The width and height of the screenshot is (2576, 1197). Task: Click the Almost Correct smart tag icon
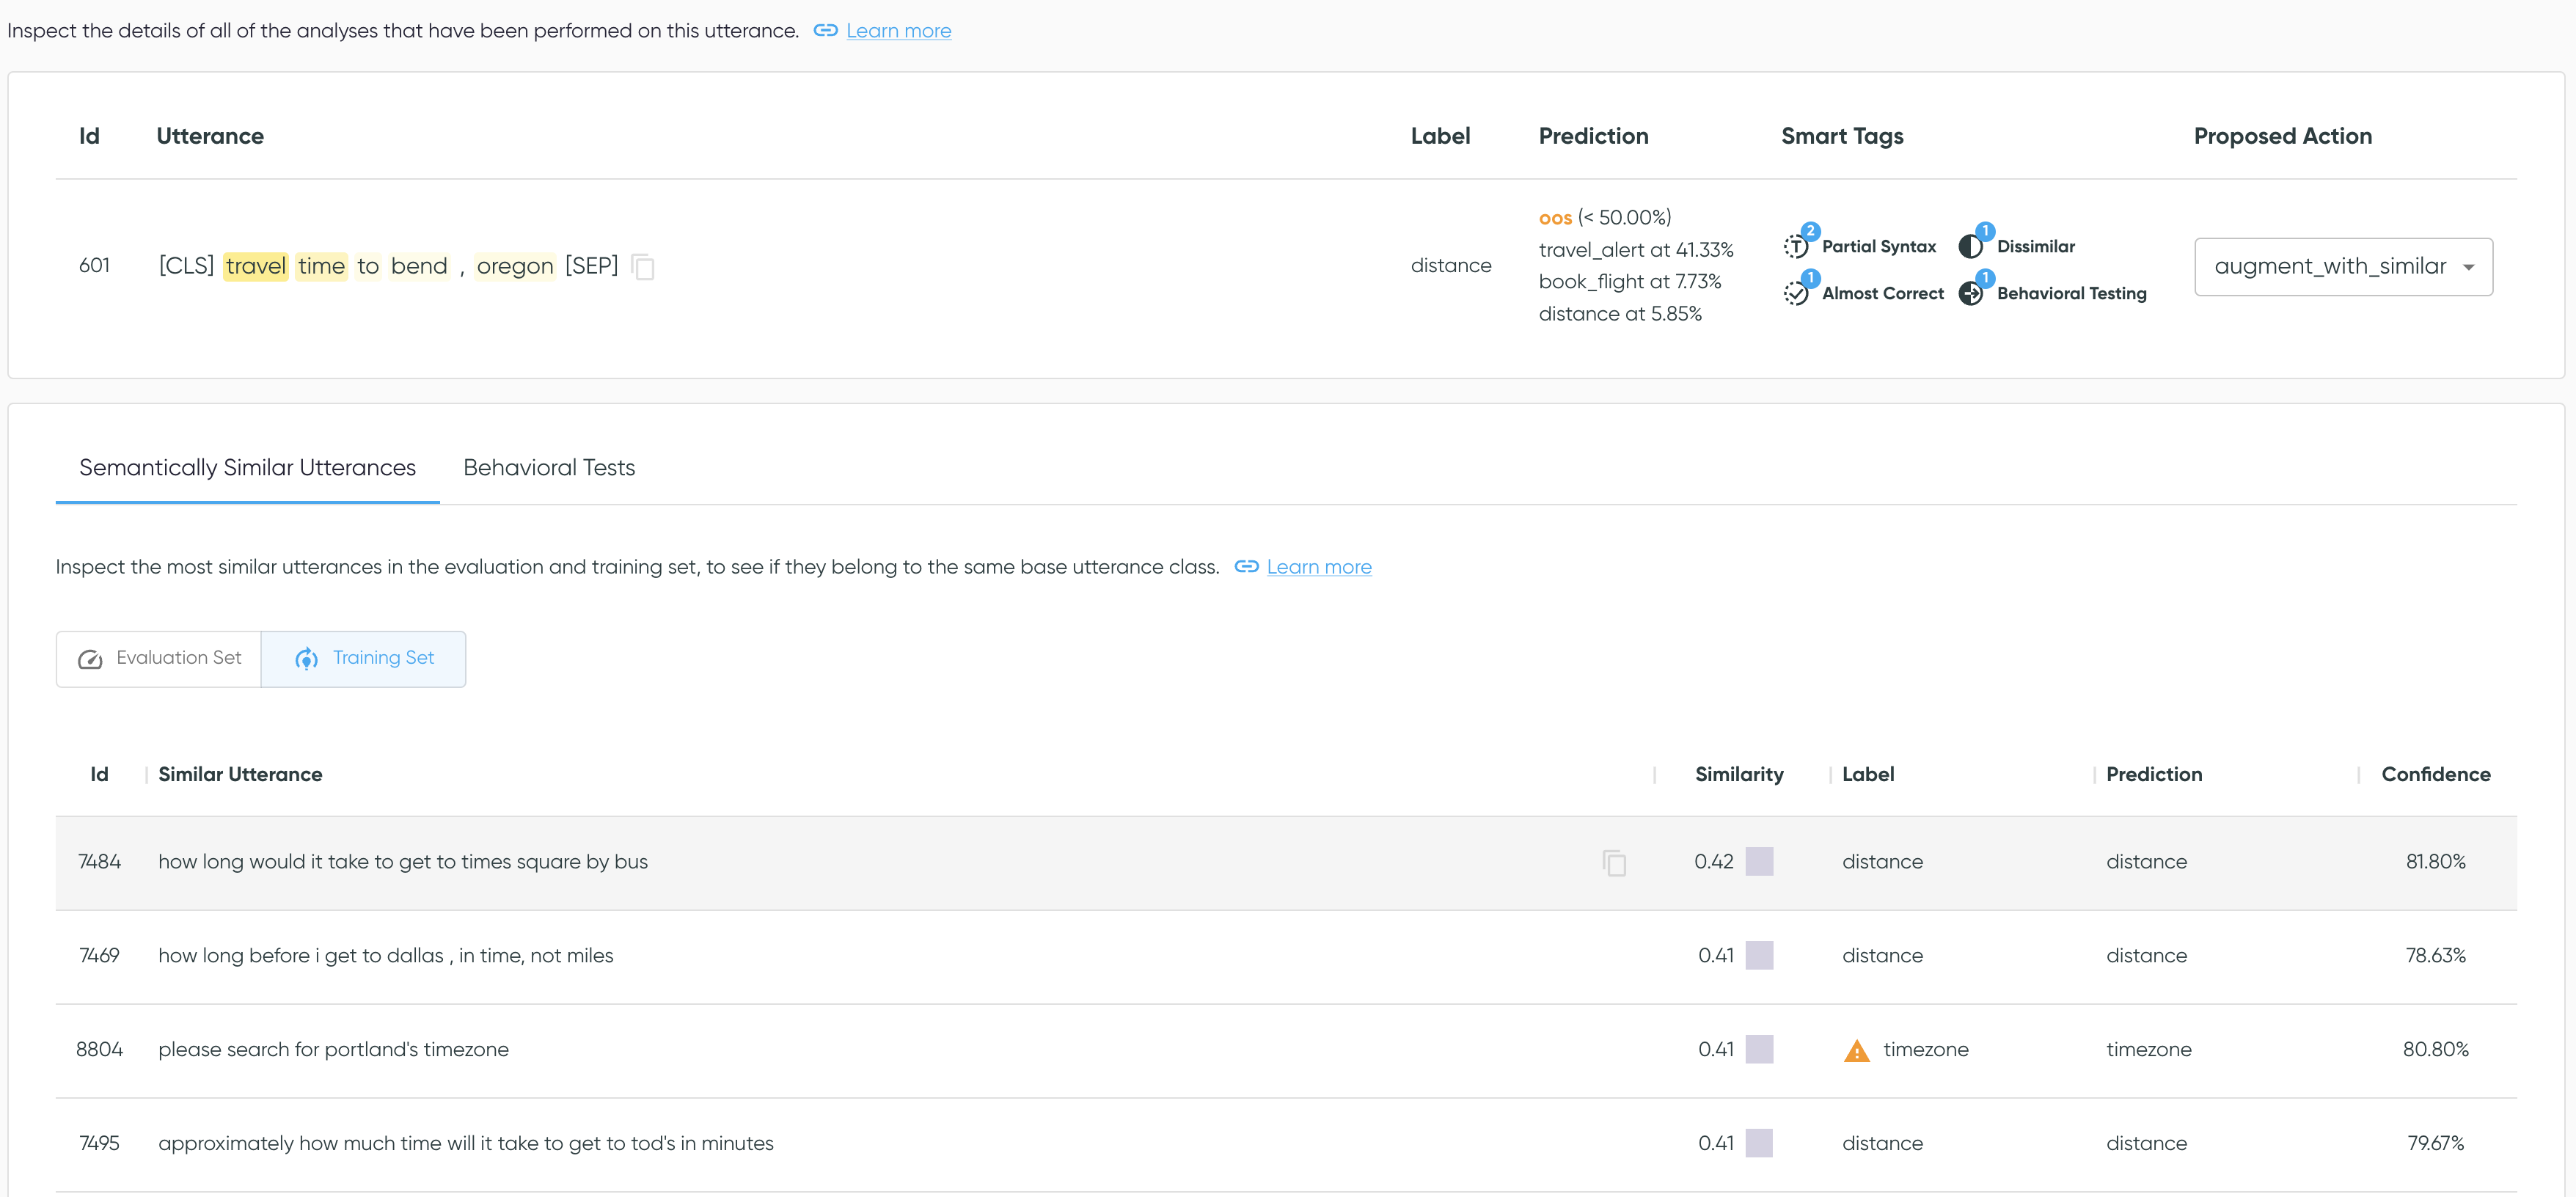pos(1796,293)
